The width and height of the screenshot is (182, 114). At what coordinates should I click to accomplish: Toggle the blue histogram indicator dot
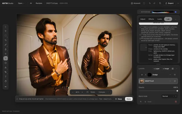click(176, 12)
